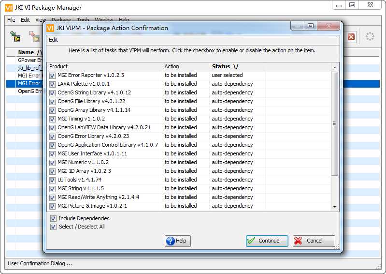386x274 pixels.
Task: Toggle OpenG LabVIEW Data Library v4.2.0.21 checkbox
Action: tap(52, 128)
